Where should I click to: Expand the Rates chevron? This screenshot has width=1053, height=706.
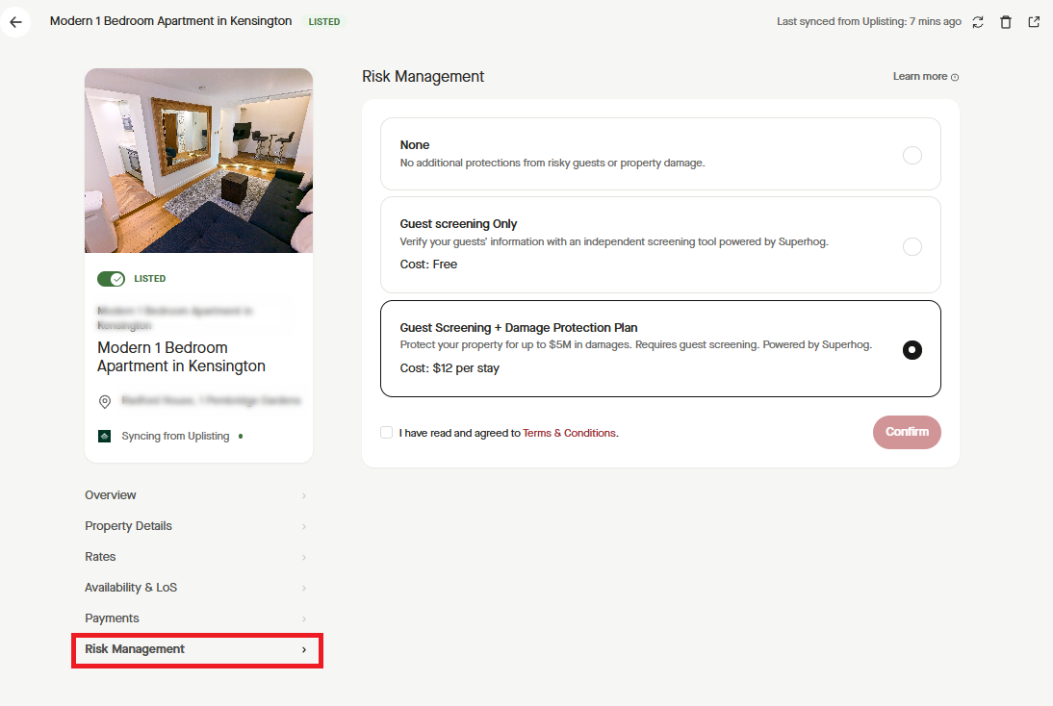[304, 557]
